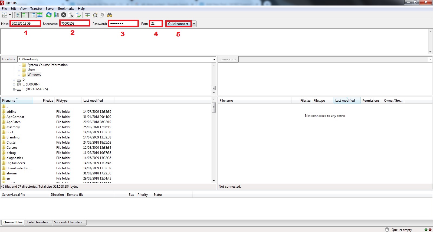Toggle local directory tree display

click(x=25, y=15)
